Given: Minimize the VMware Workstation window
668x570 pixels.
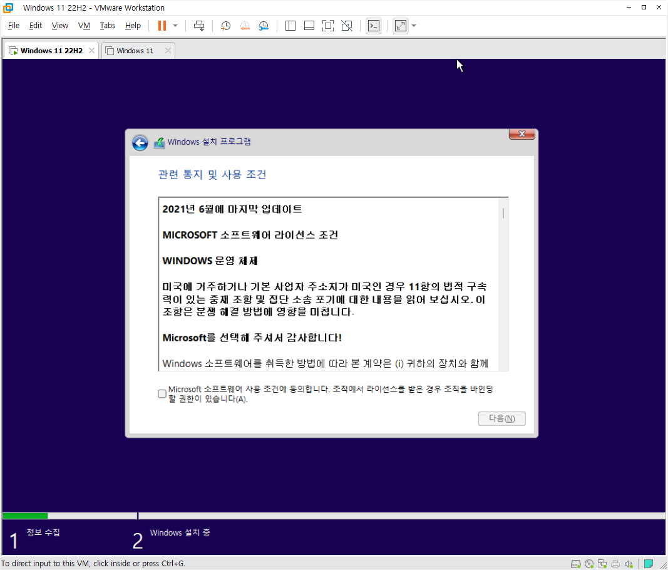Looking at the screenshot, I should [x=629, y=8].
